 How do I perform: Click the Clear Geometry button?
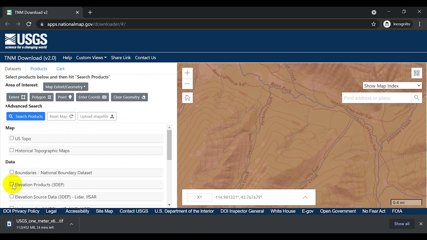pos(129,97)
